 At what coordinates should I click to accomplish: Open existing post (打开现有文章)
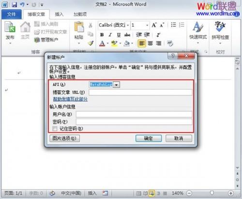coord(50,32)
